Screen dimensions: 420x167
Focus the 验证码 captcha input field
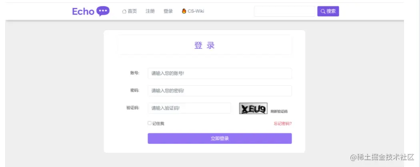(x=189, y=108)
